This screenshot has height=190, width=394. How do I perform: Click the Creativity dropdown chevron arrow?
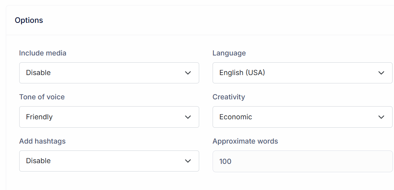381,117
